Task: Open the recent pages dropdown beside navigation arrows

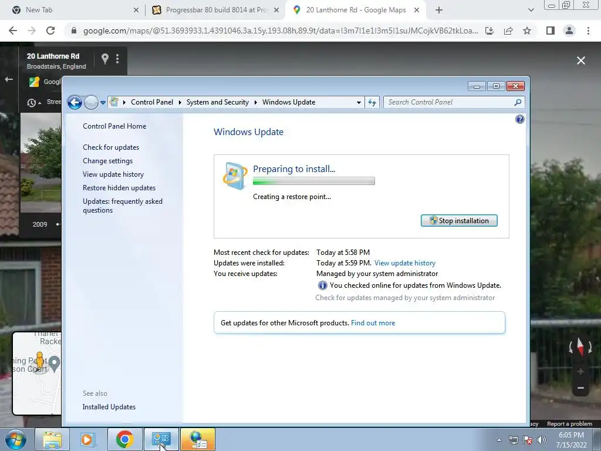Action: 103,102
